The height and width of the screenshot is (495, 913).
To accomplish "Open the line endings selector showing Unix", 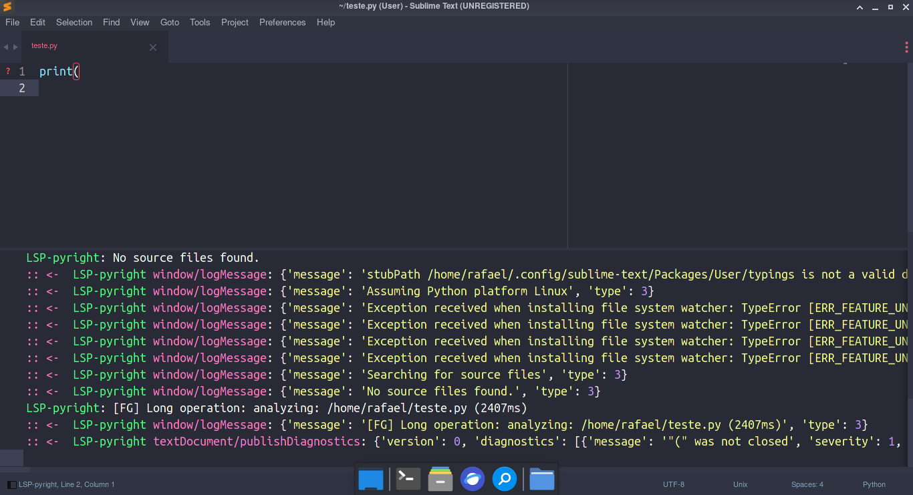I will [x=740, y=484].
